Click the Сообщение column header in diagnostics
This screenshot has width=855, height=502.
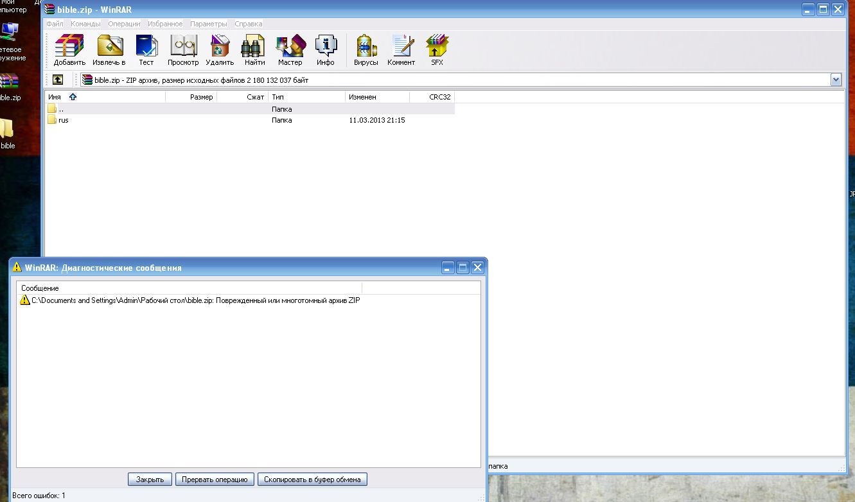pyautogui.click(x=190, y=288)
